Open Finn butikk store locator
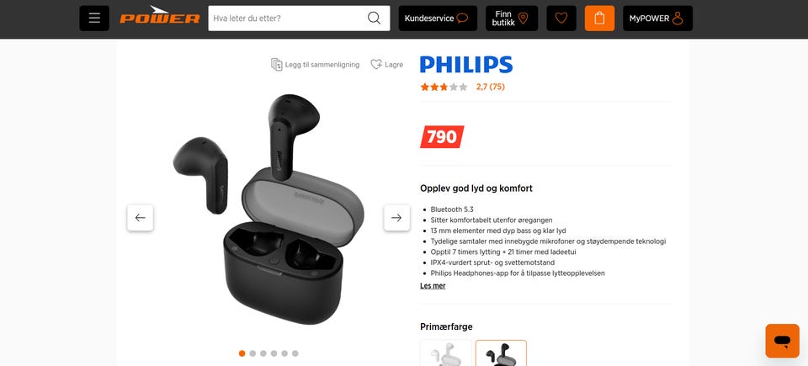 pos(512,18)
